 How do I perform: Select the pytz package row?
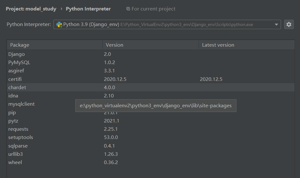click(x=151, y=121)
